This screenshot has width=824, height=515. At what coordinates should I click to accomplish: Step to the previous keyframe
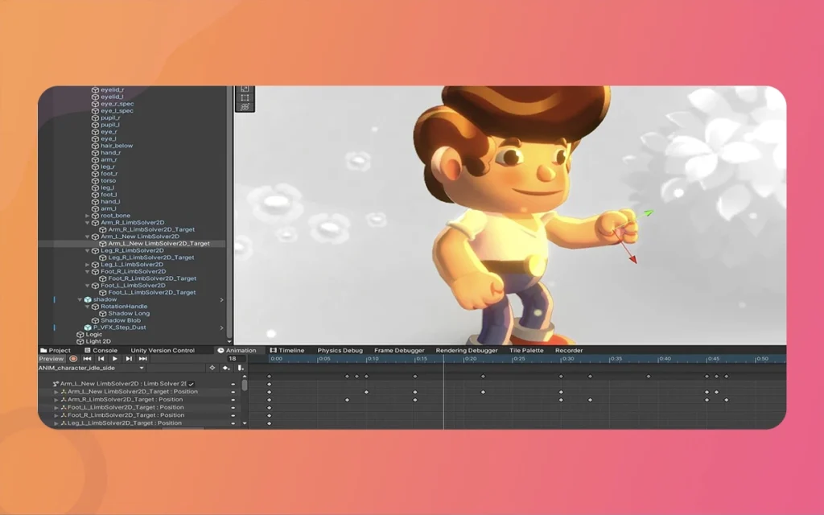(x=101, y=358)
